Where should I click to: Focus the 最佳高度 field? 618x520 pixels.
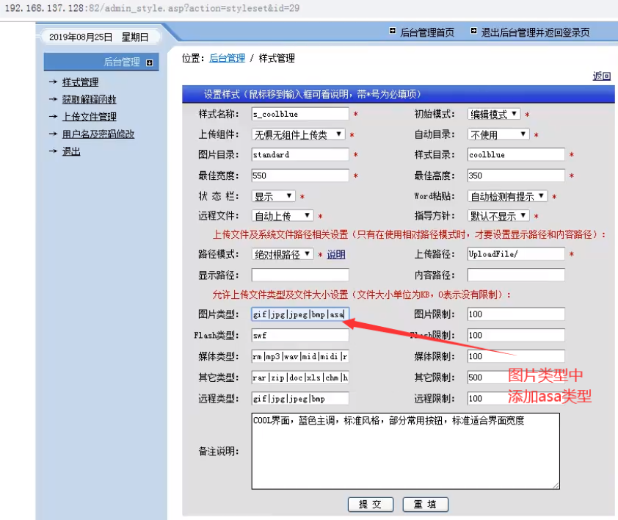(x=516, y=176)
